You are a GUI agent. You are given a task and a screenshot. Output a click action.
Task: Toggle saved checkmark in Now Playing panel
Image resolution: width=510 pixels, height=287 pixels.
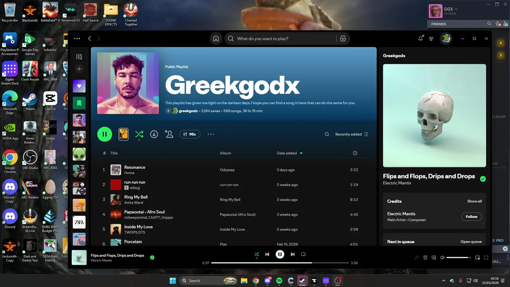pyautogui.click(x=483, y=179)
